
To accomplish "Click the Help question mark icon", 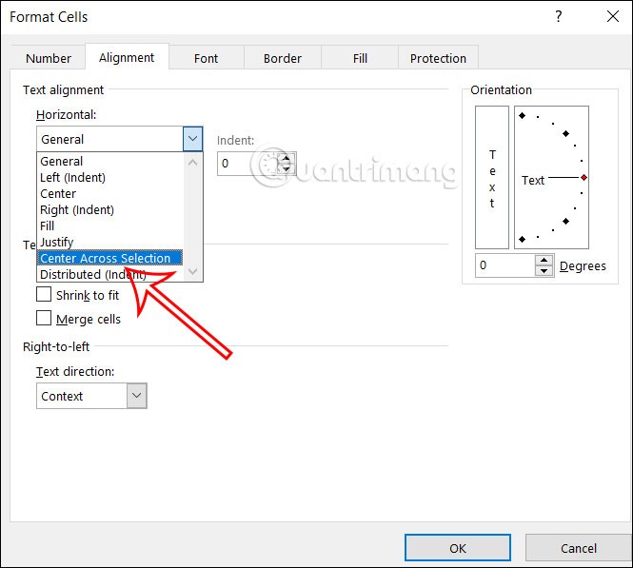I will click(558, 16).
